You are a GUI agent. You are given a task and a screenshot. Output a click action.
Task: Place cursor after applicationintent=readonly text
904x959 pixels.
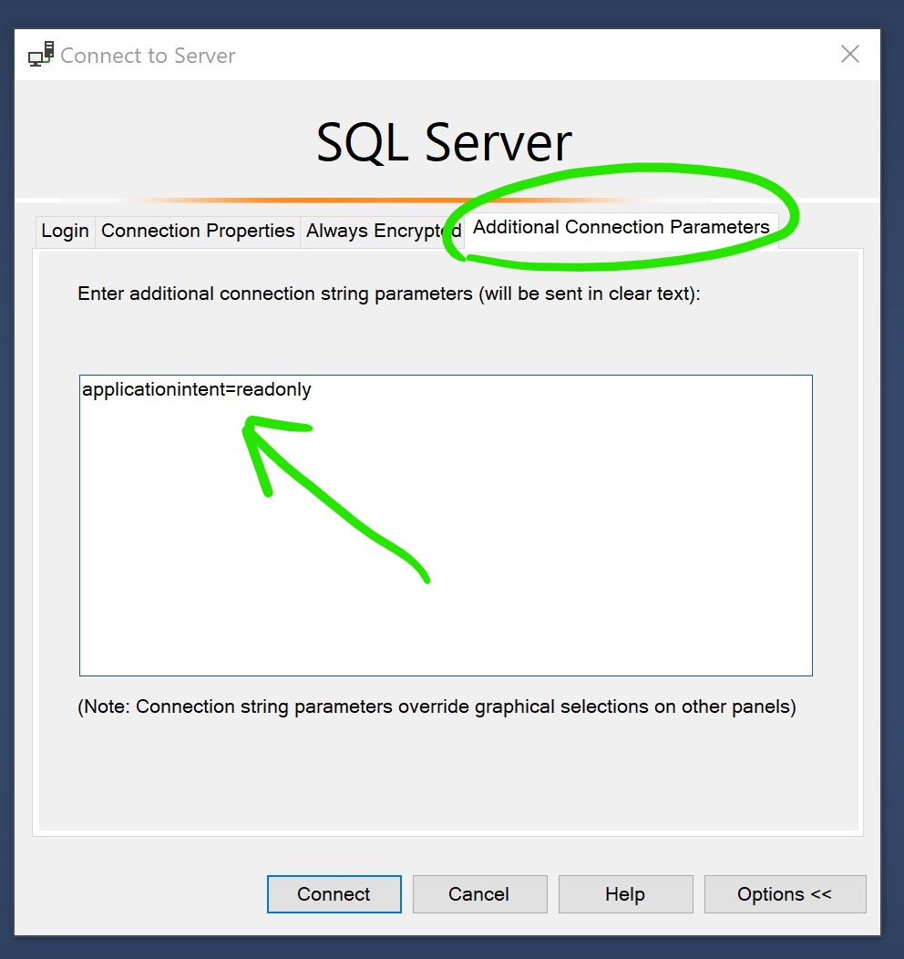(x=313, y=389)
